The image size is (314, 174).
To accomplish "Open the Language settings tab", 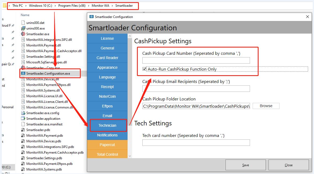I will [107, 77].
